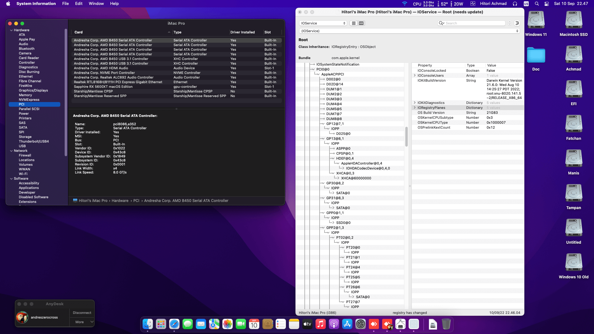This screenshot has height=334, width=594.
Task: Expand the IORegistryPlanes dictionary property
Action: click(x=415, y=108)
